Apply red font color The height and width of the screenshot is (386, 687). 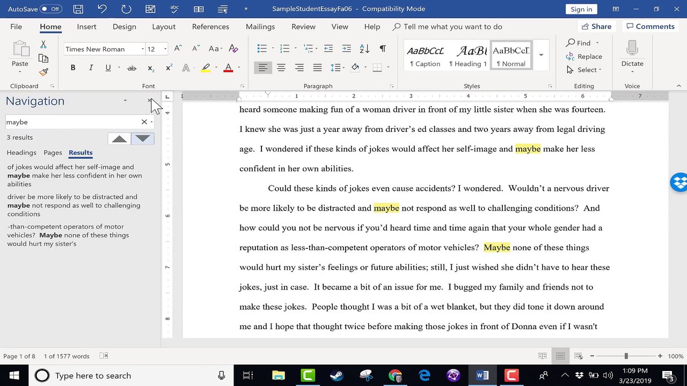click(228, 68)
